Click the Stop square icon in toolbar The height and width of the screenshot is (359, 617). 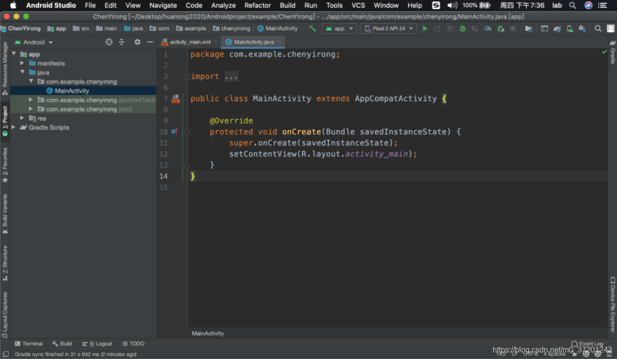[x=513, y=28]
